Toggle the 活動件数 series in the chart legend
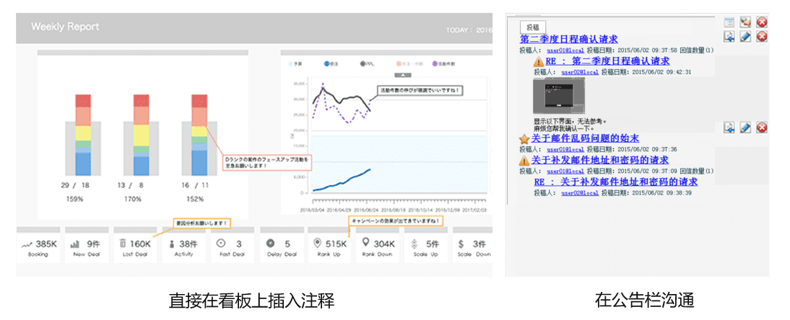Screen dimensions: 790x320 pos(444,64)
